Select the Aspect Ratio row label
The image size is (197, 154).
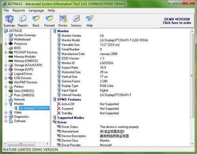[70, 68]
